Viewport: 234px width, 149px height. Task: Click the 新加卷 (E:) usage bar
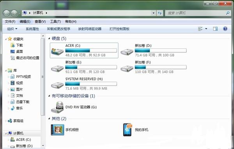[91, 67]
